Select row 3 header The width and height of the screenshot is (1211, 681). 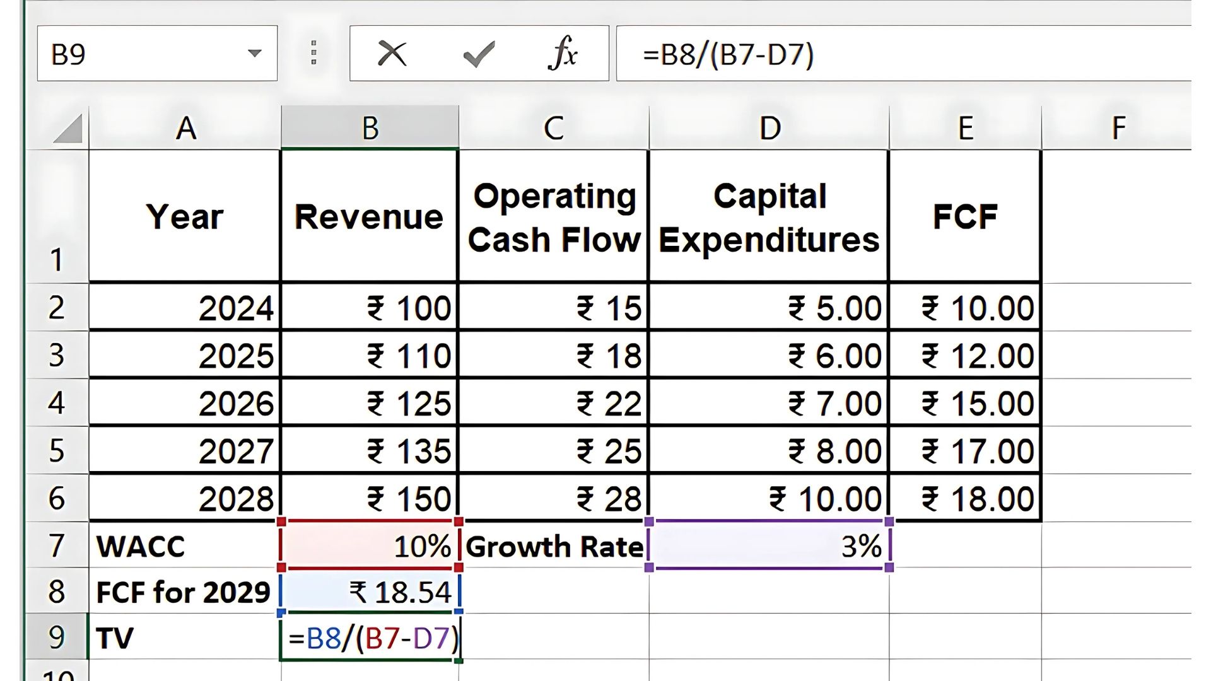coord(56,355)
